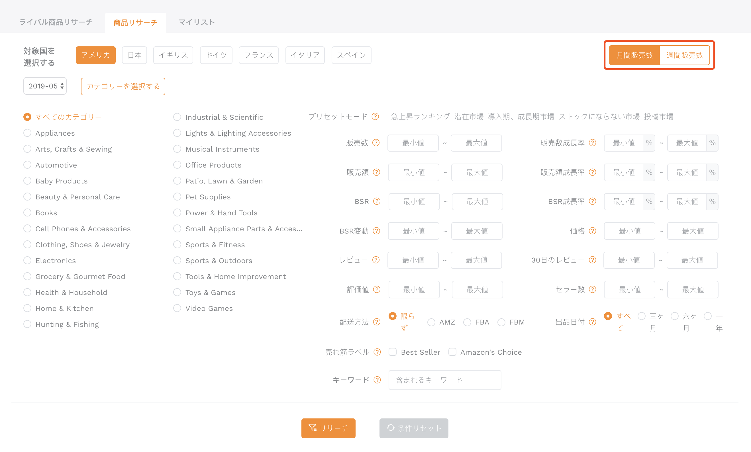Click the help icon beside 販売額
Viewport: 751px width, 452px height.
pyautogui.click(x=377, y=172)
